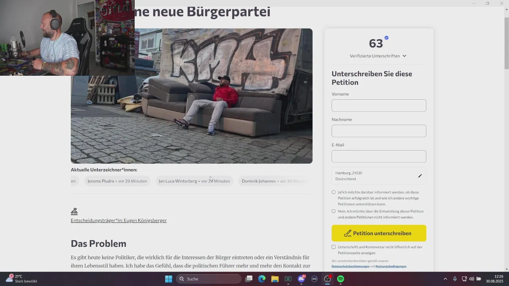This screenshot has width=509, height=286.
Task: Open the Nutzungsbedingungen link
Action: [391, 266]
